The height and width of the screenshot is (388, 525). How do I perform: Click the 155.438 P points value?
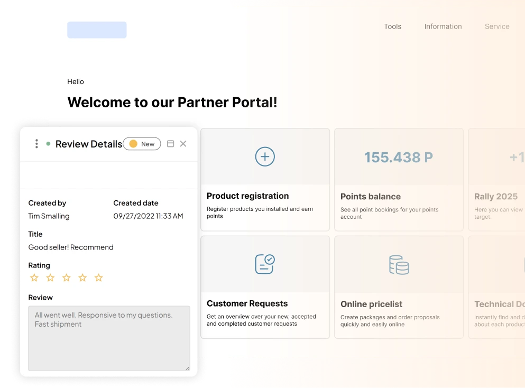pos(399,158)
